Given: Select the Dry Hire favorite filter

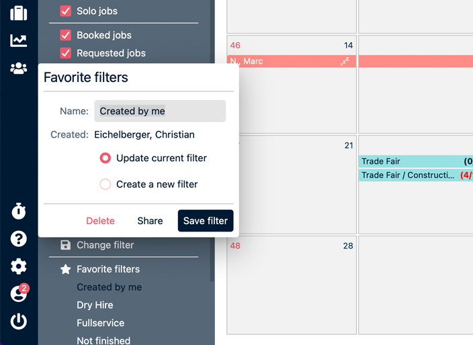Looking at the screenshot, I should click(95, 305).
